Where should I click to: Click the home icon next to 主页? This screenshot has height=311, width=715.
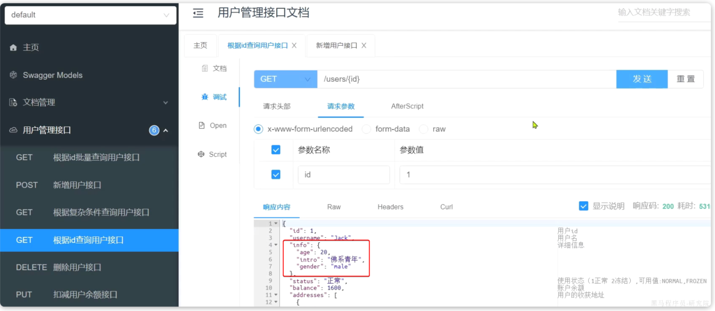point(13,48)
